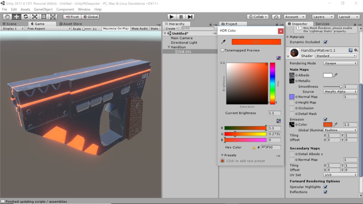Viewport: 363px width, 204px height.
Task: Start Play mode
Action: 172,17
